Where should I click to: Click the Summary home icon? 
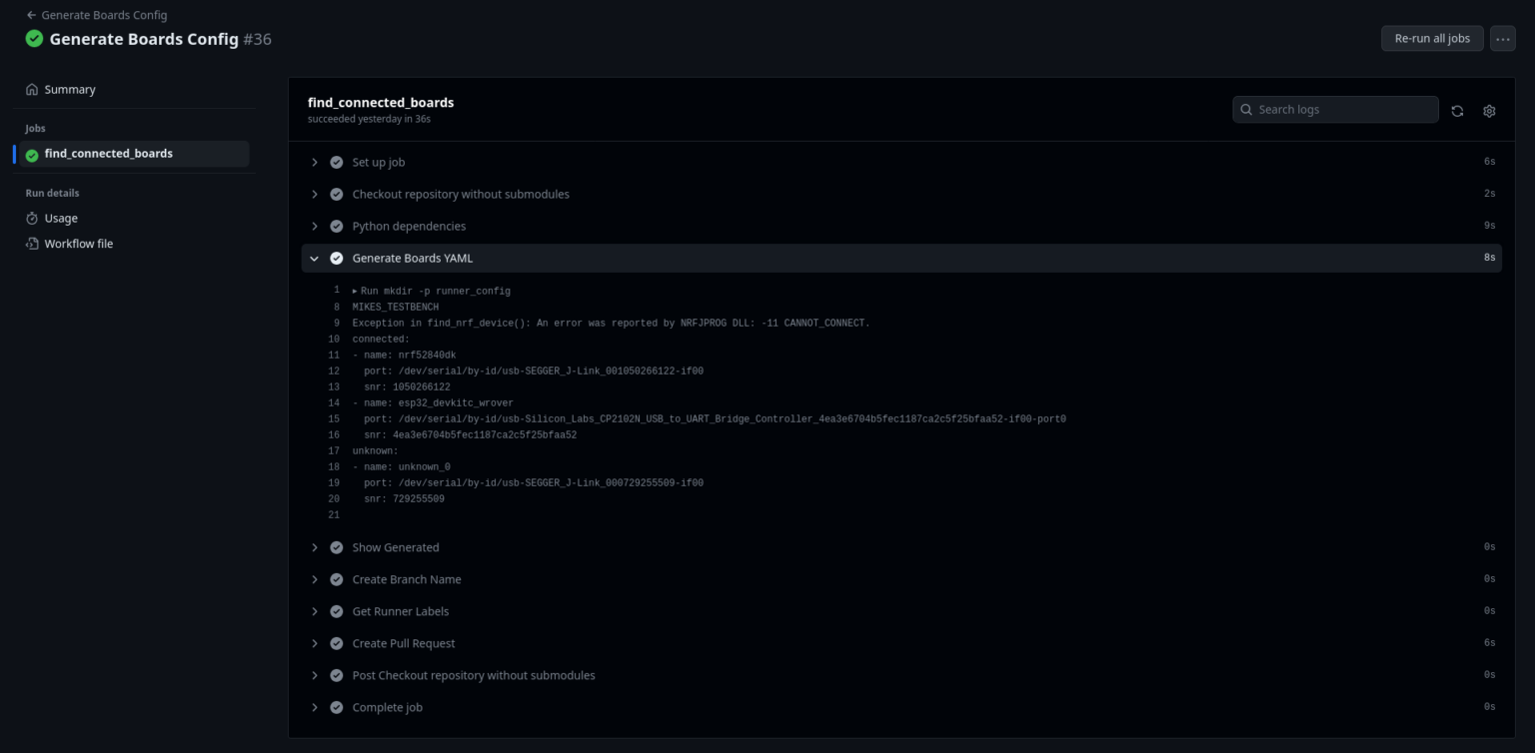(x=32, y=90)
